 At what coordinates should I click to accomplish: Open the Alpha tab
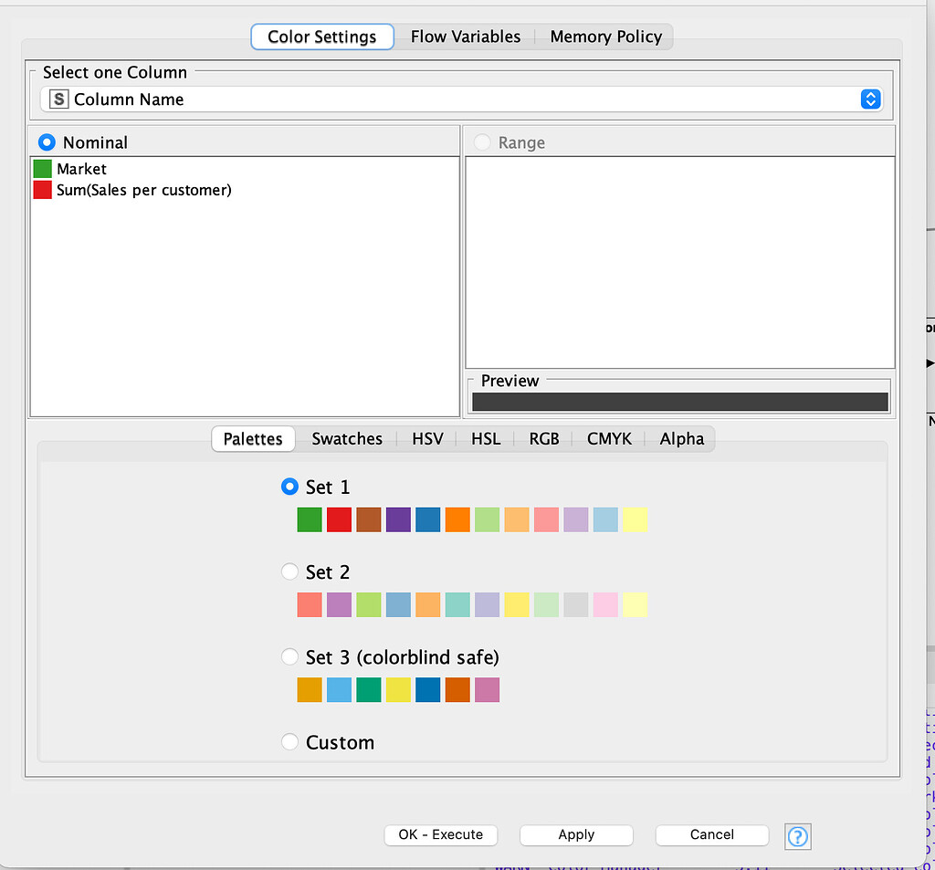(681, 439)
